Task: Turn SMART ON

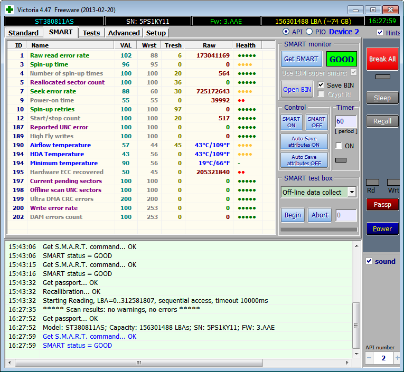Action: pos(291,122)
